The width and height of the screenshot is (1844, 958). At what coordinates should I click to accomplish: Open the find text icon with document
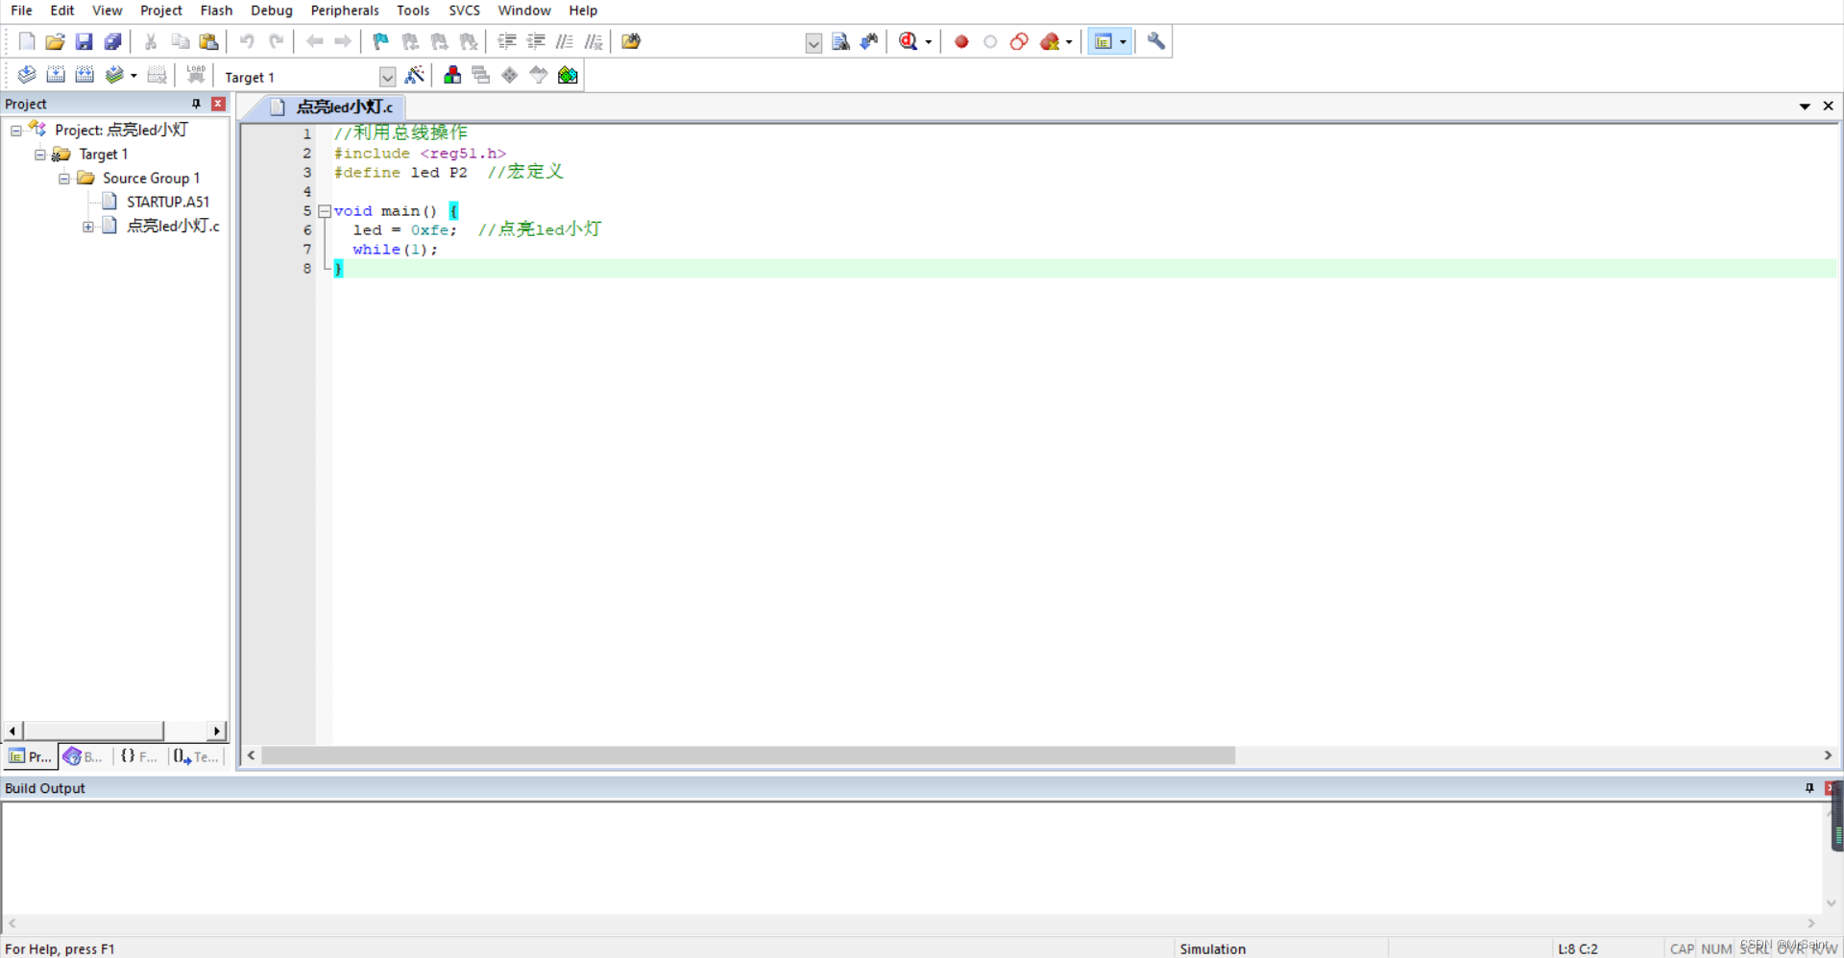840,41
